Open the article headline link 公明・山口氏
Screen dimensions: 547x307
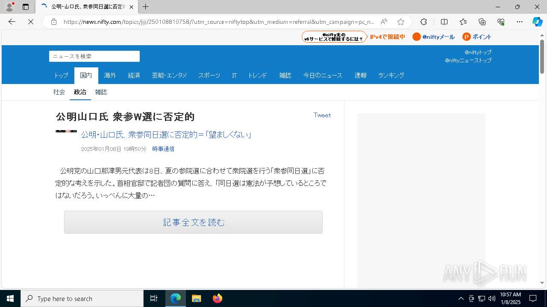166,135
